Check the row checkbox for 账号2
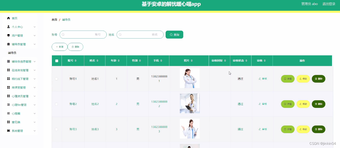Viewport: 340px width, 148px height. click(x=56, y=104)
